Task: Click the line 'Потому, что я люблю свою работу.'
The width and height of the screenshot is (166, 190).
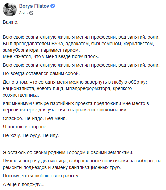Action: click(41, 176)
